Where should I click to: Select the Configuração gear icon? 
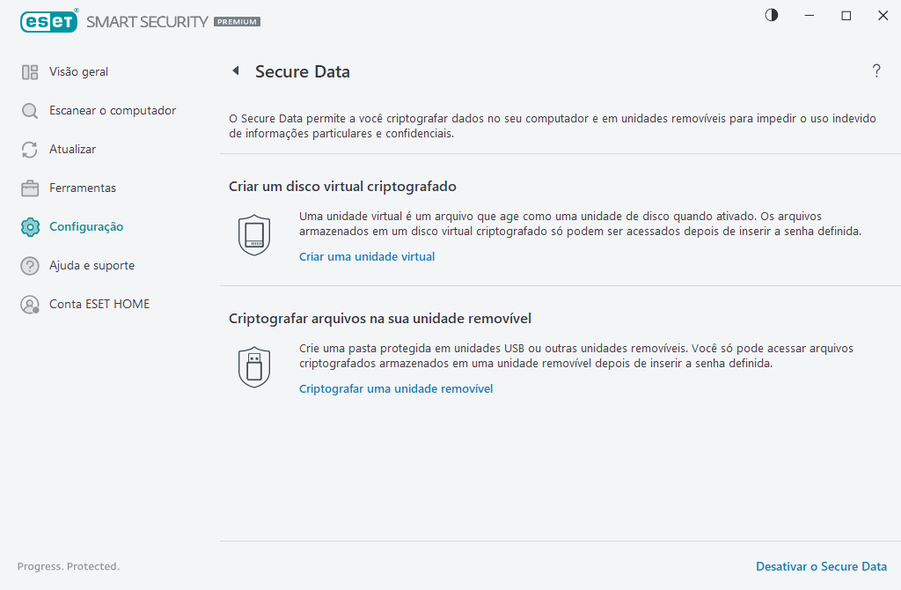coord(29,226)
